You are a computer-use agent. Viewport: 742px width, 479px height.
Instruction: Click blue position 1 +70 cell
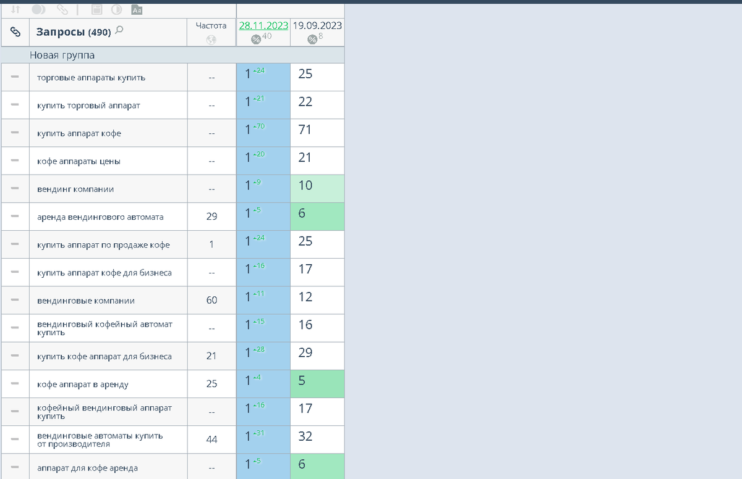pos(263,133)
